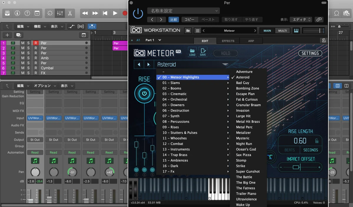The image size is (353, 207).
Task: Open the UVI Workstation browser folder icon
Action: [x=188, y=31]
